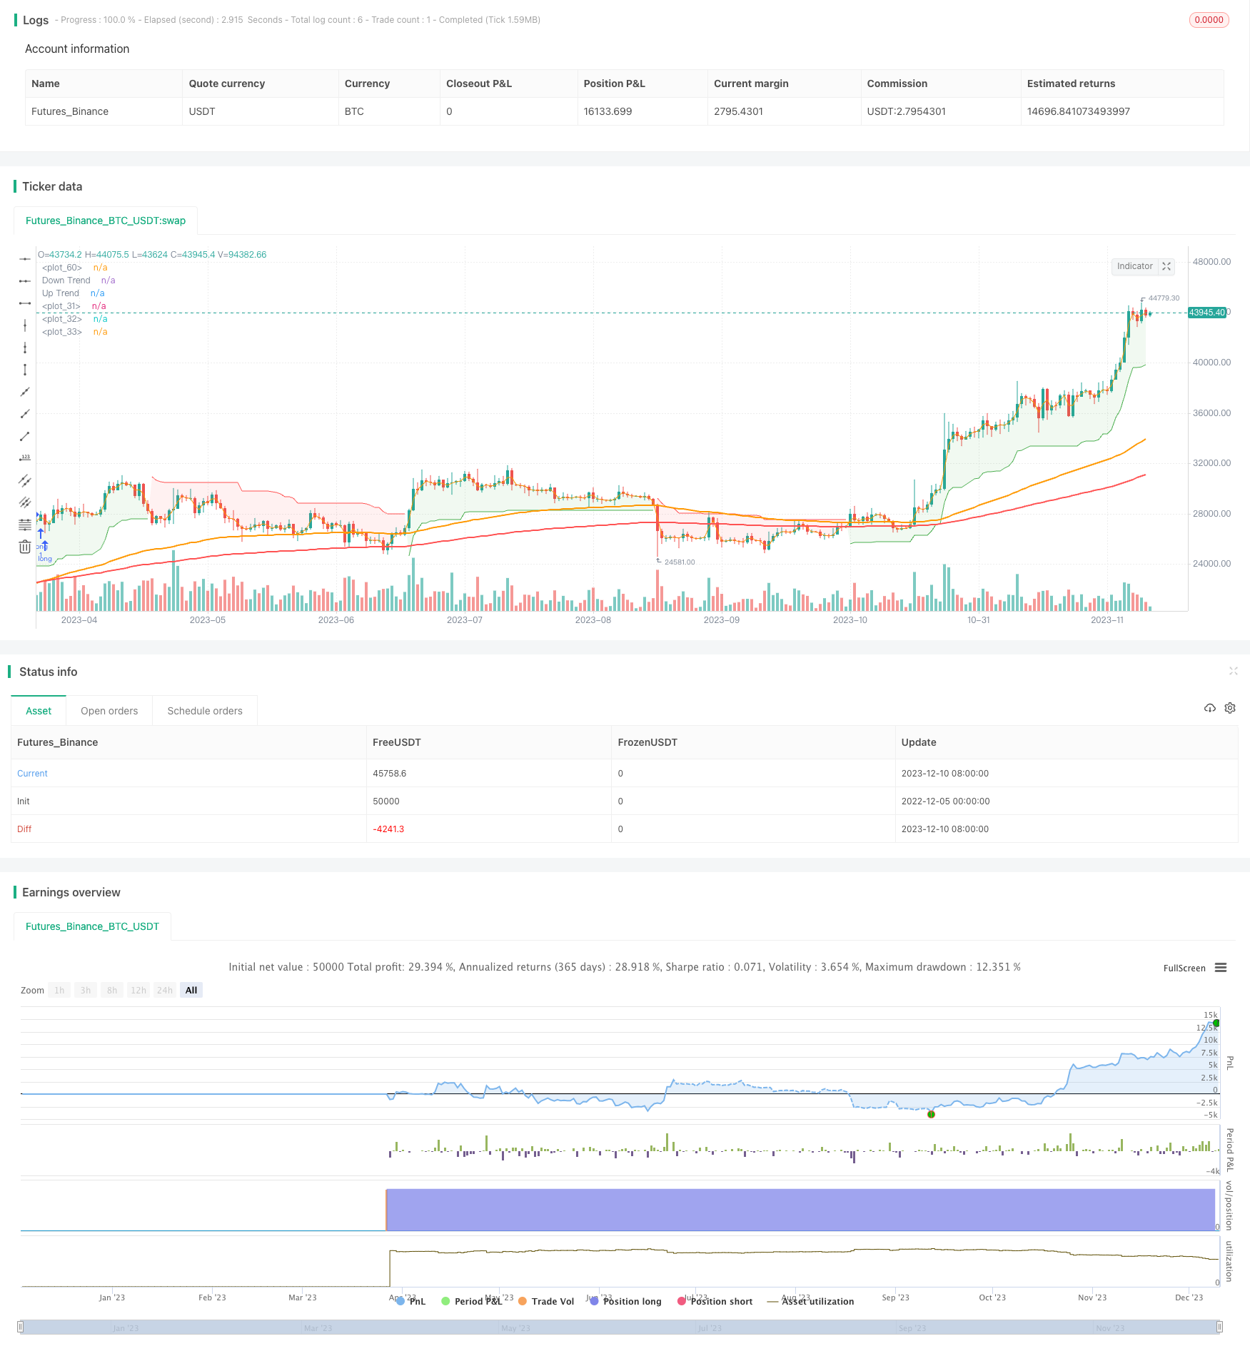Set zoom range to 1h
The image size is (1250, 1356).
pyautogui.click(x=59, y=990)
